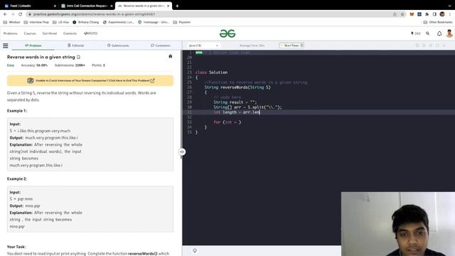Open the MetaMask fox extension
Viewport: 455px width, 256px height.
point(412,14)
